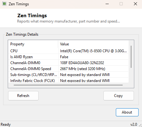Screen dimensions: 142x127
Task: Click the Refresh button
Action: (23, 96)
